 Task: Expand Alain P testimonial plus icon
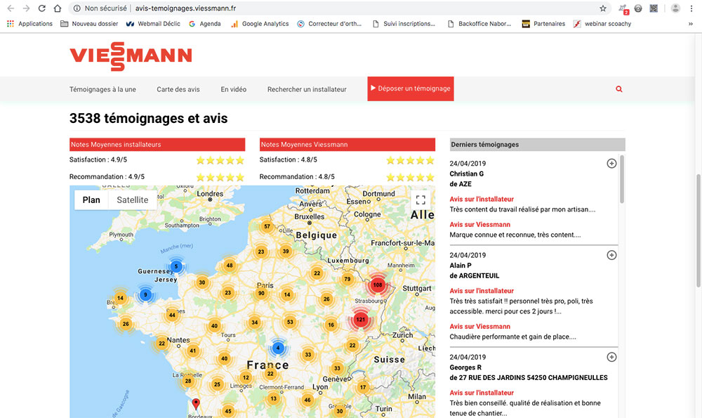pyautogui.click(x=611, y=255)
